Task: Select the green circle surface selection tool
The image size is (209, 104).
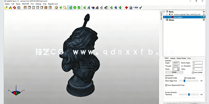Action: tap(75, 8)
